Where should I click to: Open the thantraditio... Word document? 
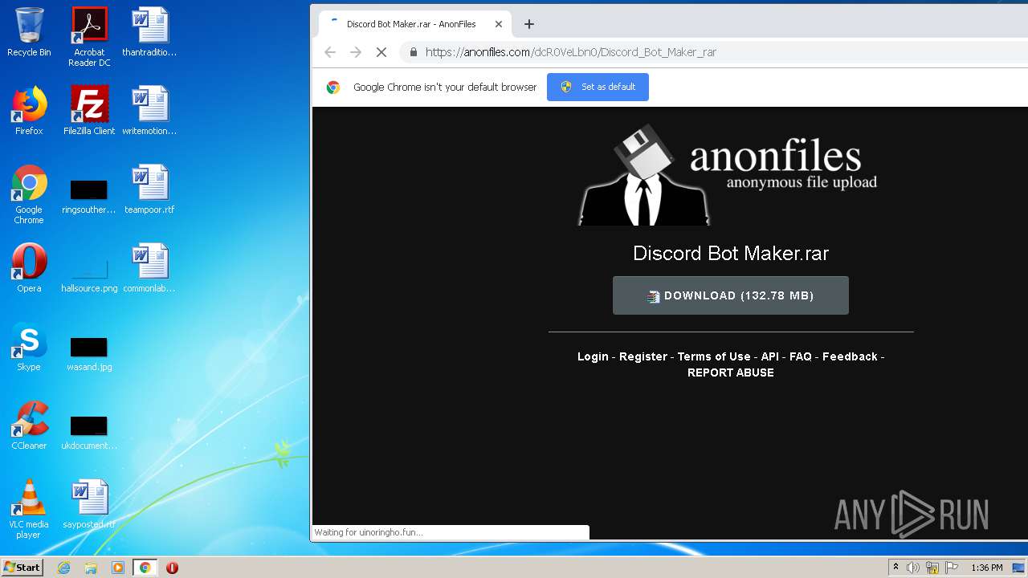pos(149,32)
